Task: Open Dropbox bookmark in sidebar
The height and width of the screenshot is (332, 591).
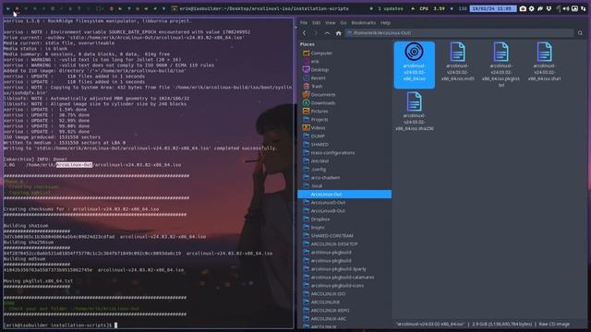Action: pos(317,219)
